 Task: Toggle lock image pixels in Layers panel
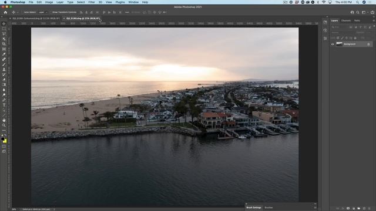342,38
